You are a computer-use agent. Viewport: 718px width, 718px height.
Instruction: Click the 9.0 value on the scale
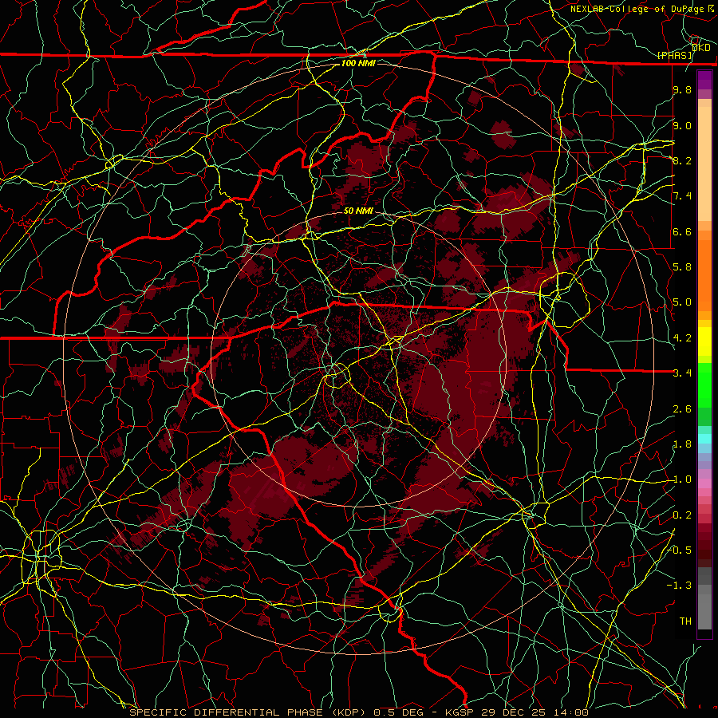[x=682, y=125]
